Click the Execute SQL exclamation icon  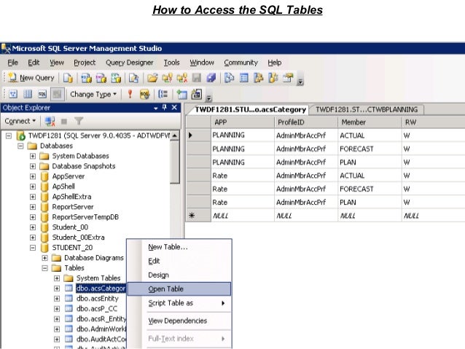coord(130,94)
